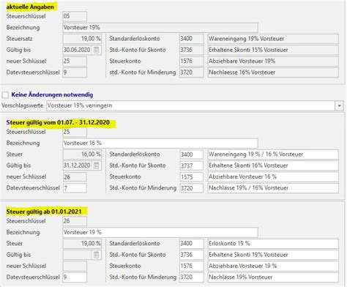Viewport: 347px width, 287px height.
Task: Click the Wareneingang 19 % / 16 % Vorsteuer field
Action: pos(273,154)
